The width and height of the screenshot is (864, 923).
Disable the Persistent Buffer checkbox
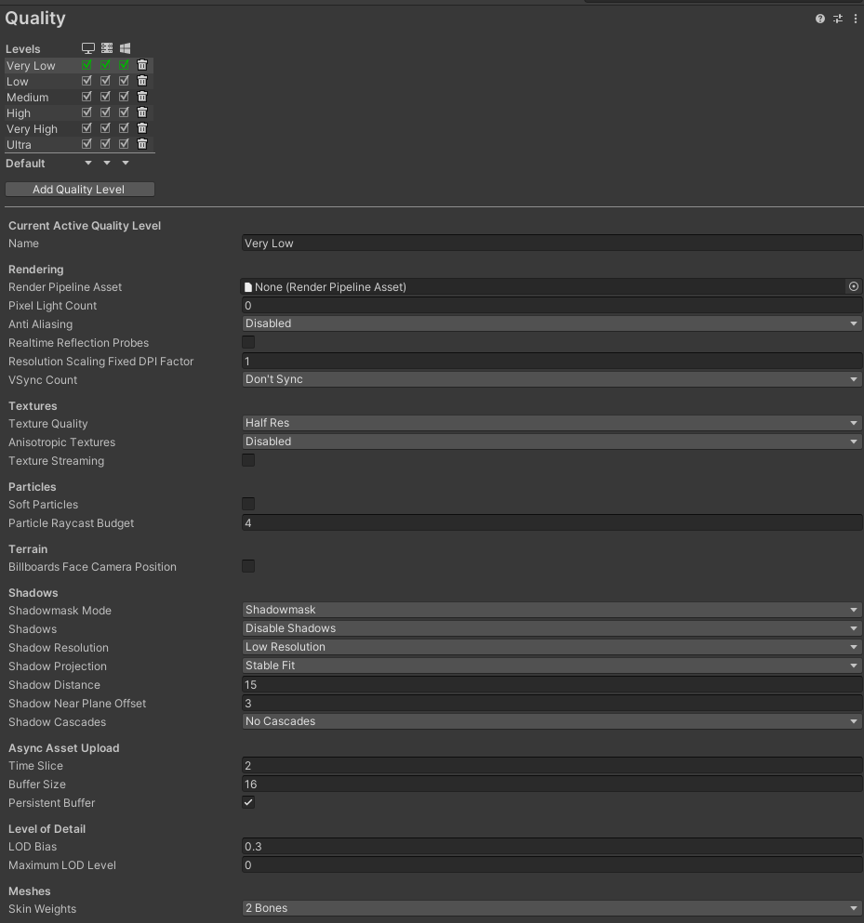point(248,802)
